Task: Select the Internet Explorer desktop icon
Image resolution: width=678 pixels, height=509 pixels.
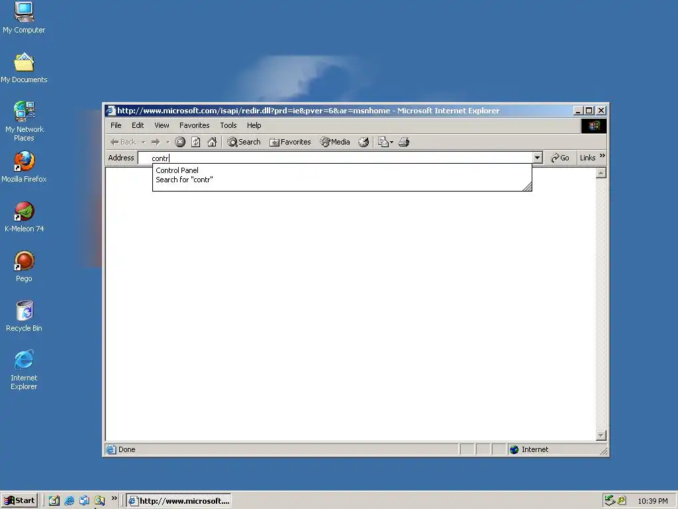Action: (x=24, y=370)
